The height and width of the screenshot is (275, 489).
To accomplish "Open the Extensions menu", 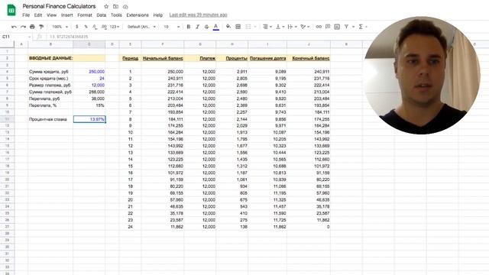I will pos(138,15).
